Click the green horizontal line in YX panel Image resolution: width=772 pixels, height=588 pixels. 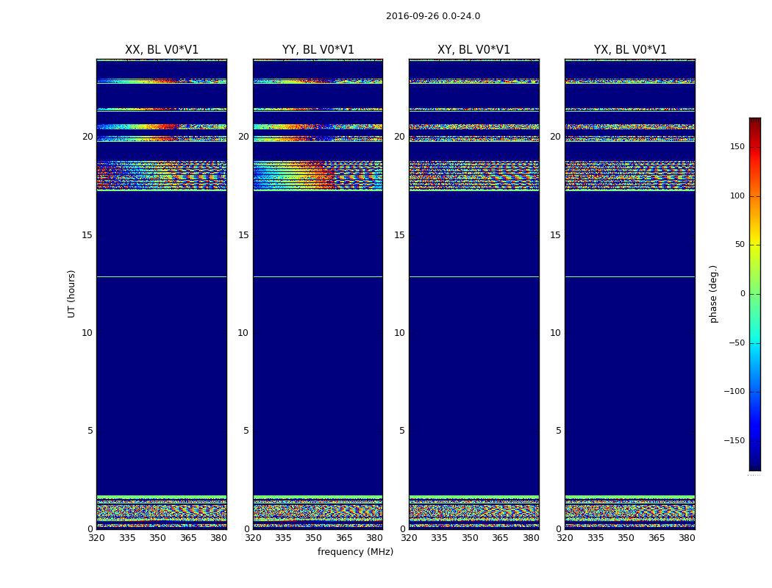tap(630, 277)
